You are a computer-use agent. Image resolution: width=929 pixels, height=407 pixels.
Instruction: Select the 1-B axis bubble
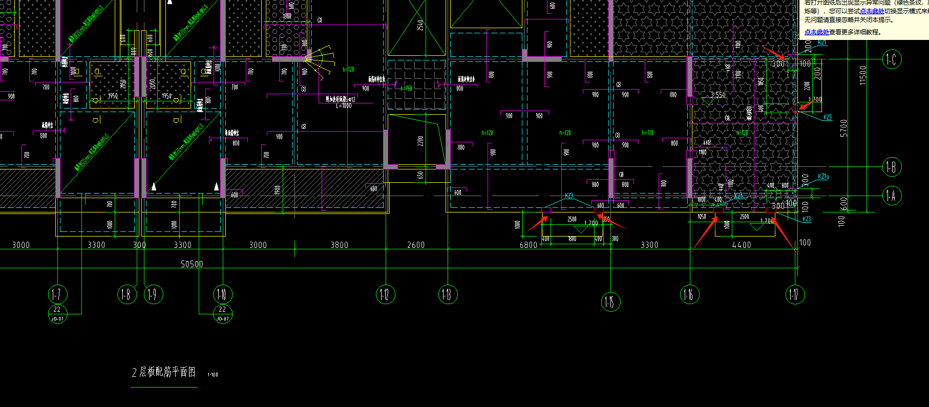point(892,167)
